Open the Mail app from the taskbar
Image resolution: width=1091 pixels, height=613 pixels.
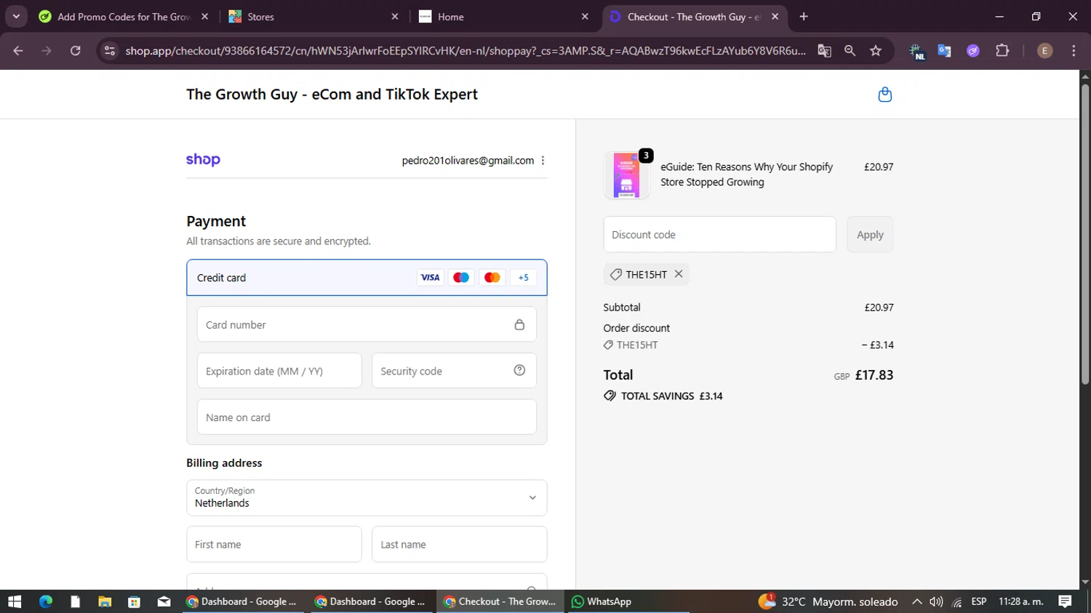(x=164, y=601)
